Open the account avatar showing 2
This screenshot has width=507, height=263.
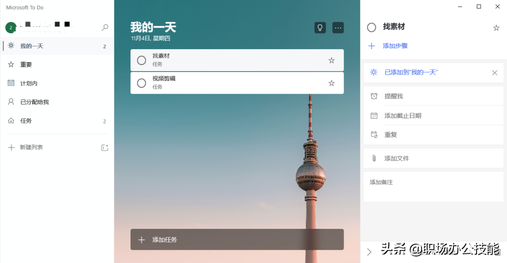tap(11, 28)
